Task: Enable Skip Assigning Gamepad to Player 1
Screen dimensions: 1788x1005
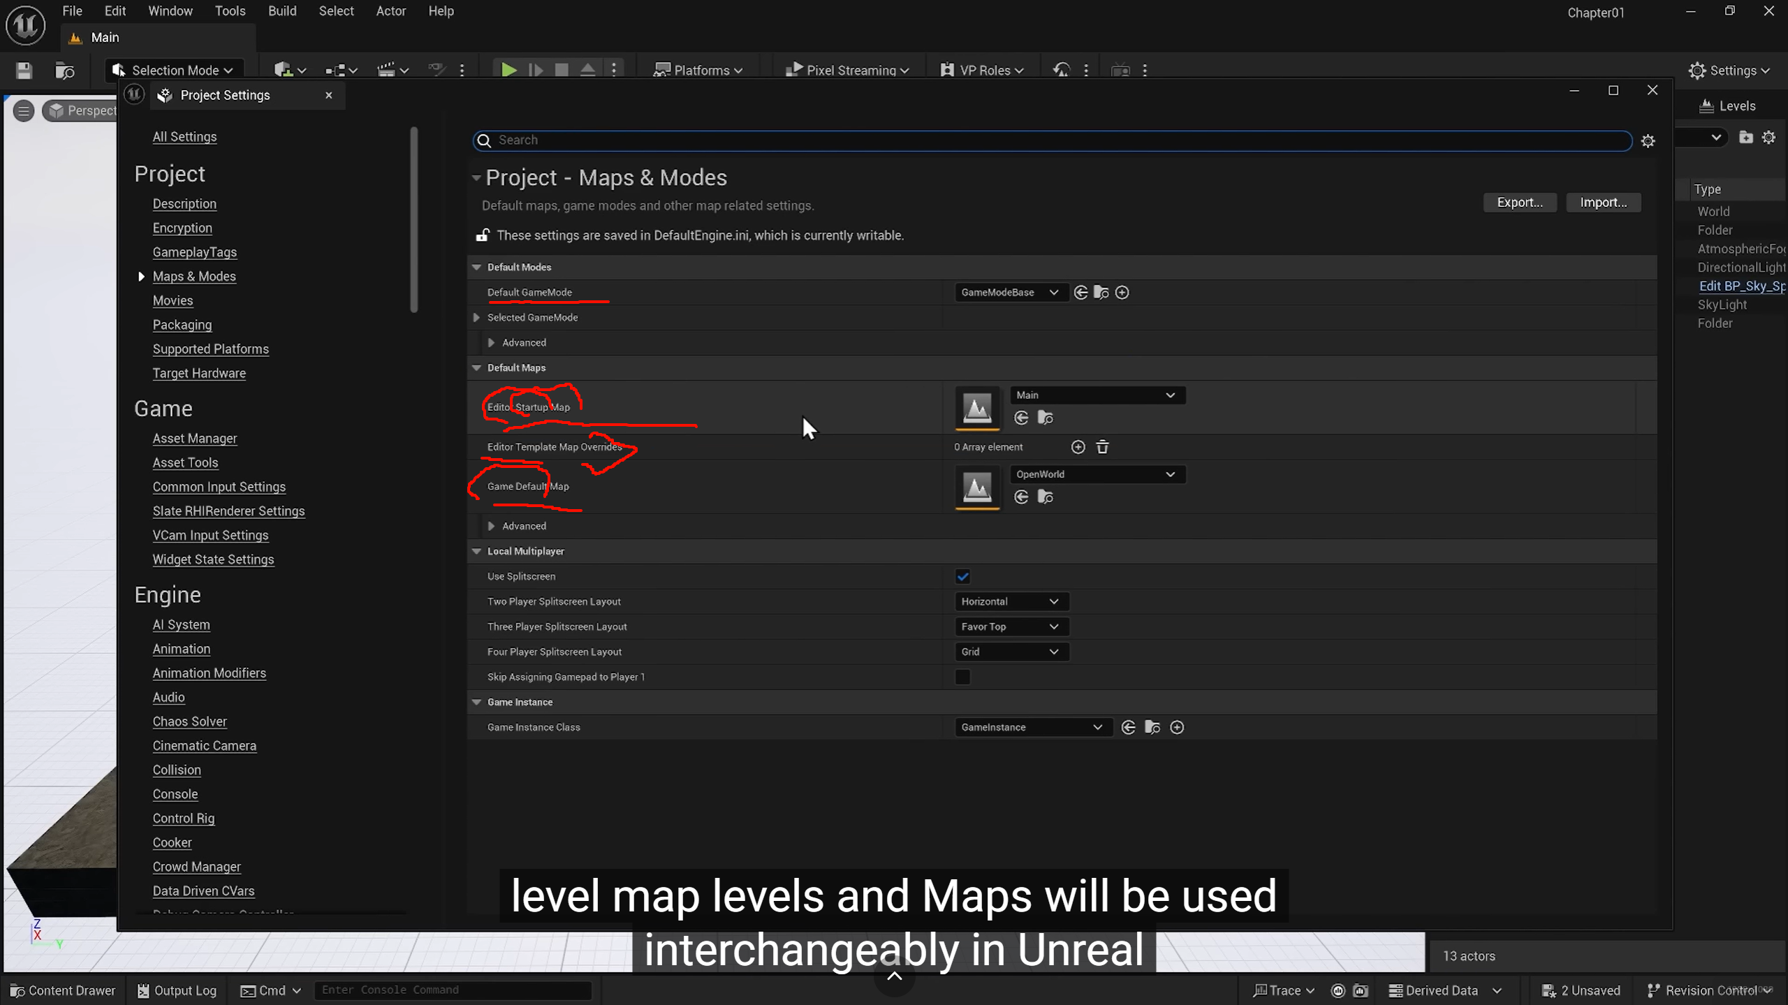Action: (x=962, y=677)
